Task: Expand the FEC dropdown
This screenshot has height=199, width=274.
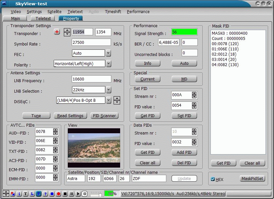Action: (109, 53)
